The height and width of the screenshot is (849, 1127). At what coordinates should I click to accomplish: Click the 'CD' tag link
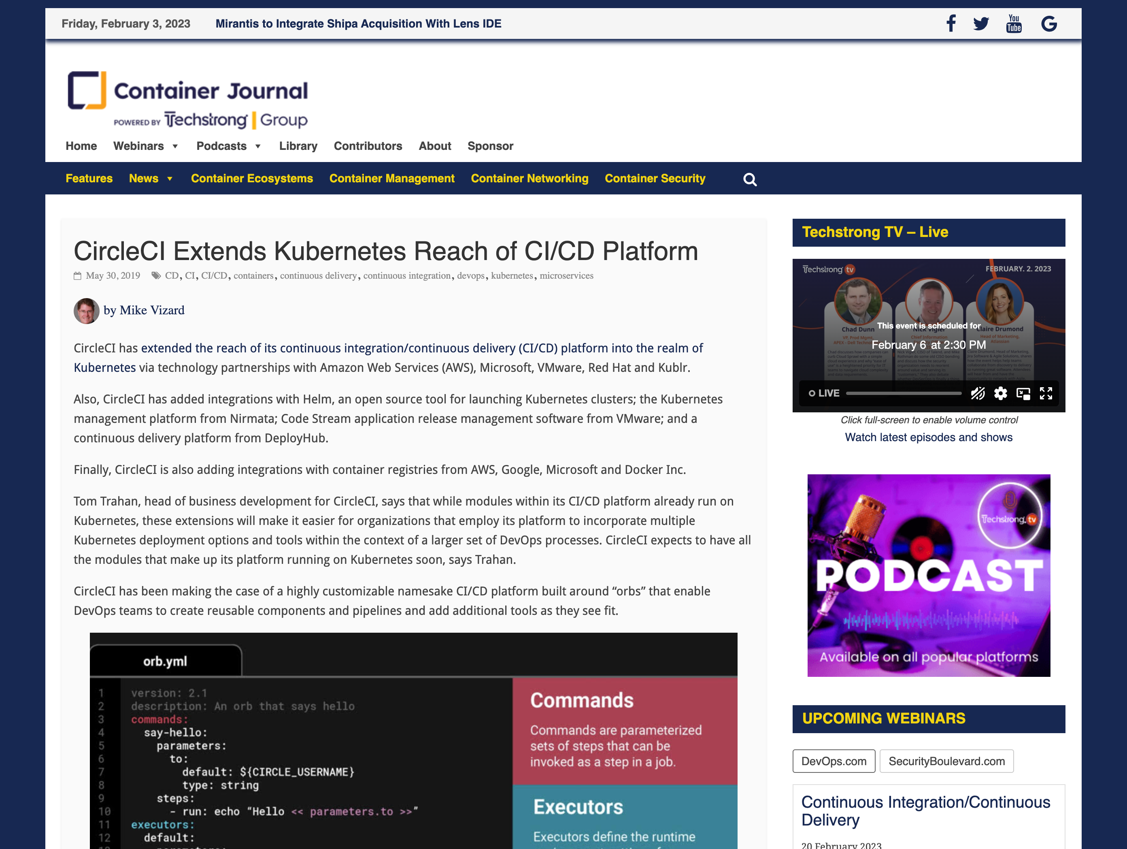tap(172, 275)
